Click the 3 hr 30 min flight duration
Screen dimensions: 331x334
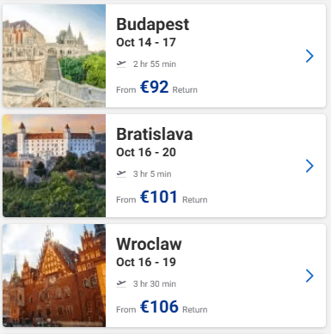[155, 284]
